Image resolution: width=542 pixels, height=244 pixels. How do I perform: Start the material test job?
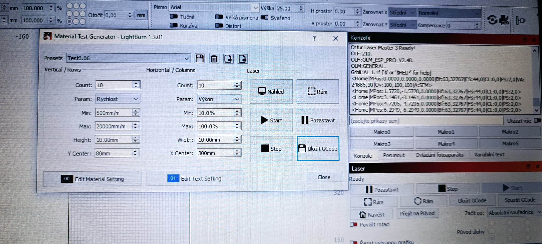(x=271, y=120)
